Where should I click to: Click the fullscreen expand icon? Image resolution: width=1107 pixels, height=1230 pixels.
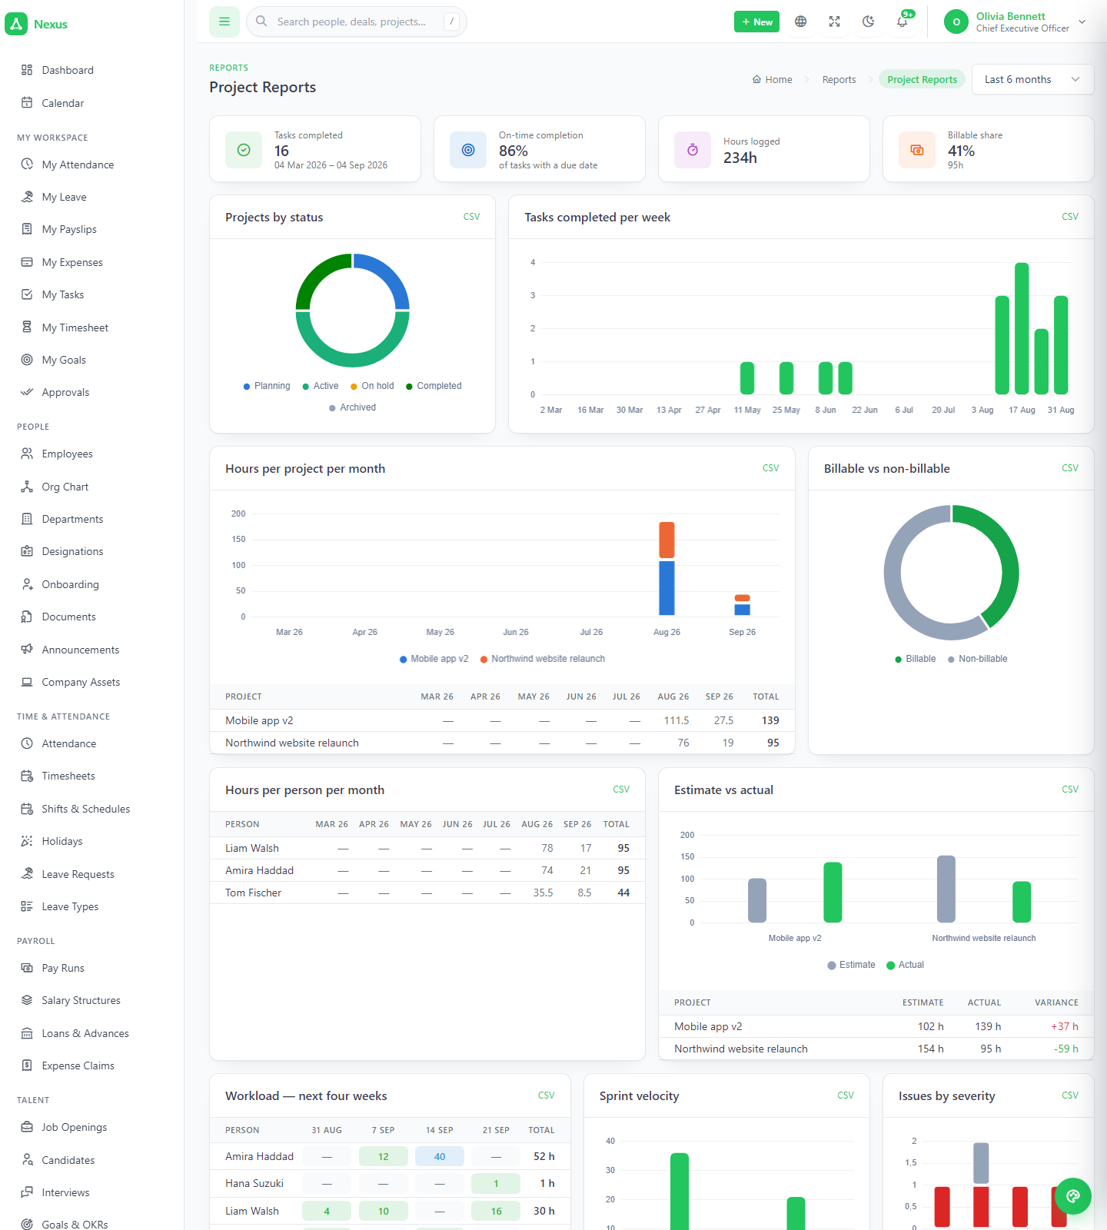point(835,22)
